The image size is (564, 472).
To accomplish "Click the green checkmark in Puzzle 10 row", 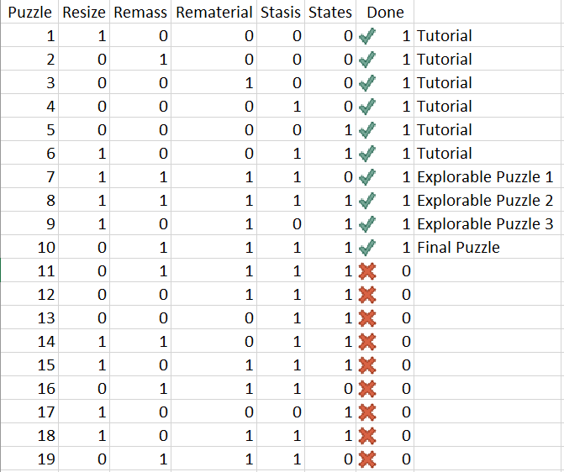I will 366,248.
